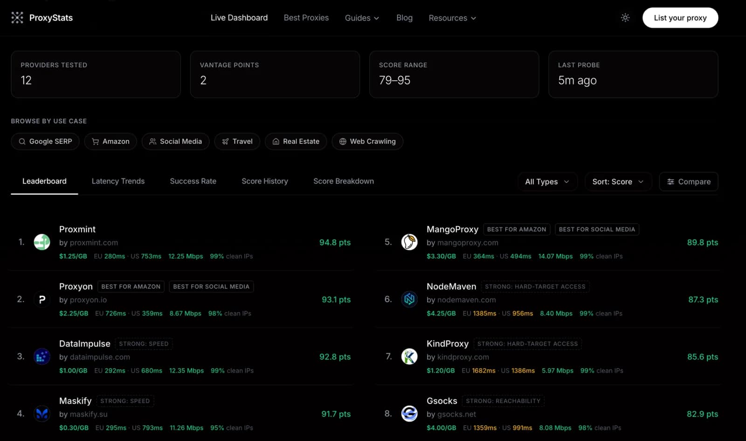Click the NodeMaven provider logo

[409, 300]
